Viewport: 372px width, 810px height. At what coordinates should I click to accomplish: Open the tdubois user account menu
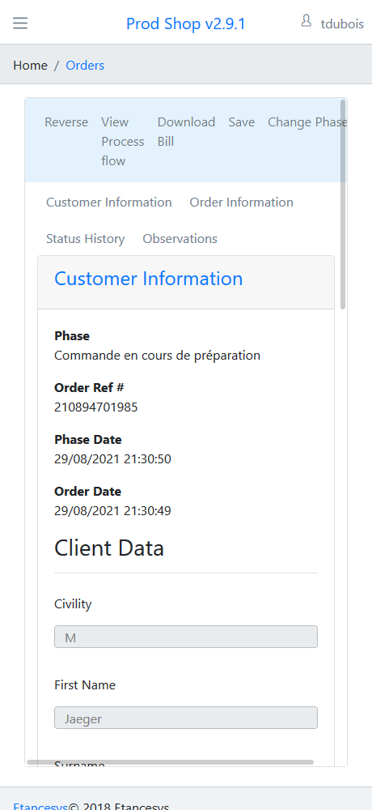(x=342, y=23)
